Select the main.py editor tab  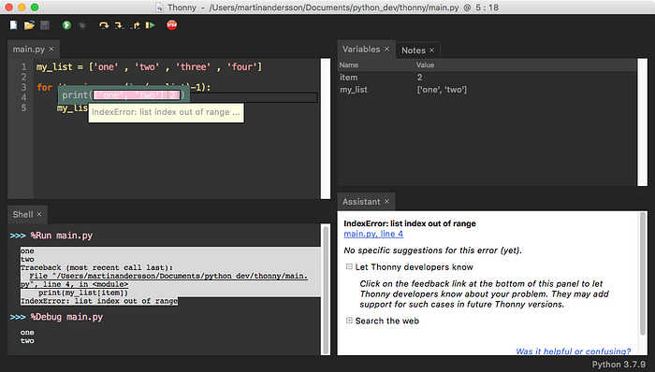[x=28, y=50]
